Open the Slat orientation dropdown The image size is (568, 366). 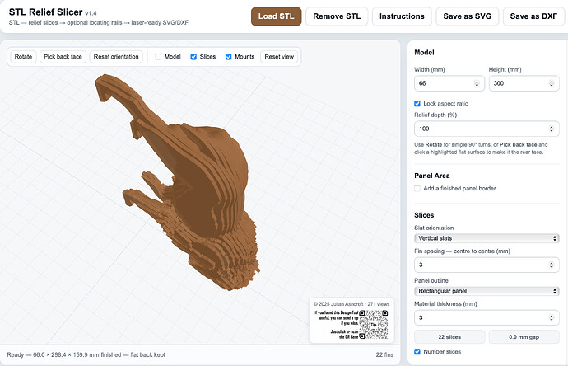(x=487, y=238)
